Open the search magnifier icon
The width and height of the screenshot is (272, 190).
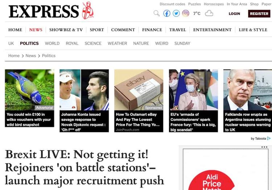156,13
